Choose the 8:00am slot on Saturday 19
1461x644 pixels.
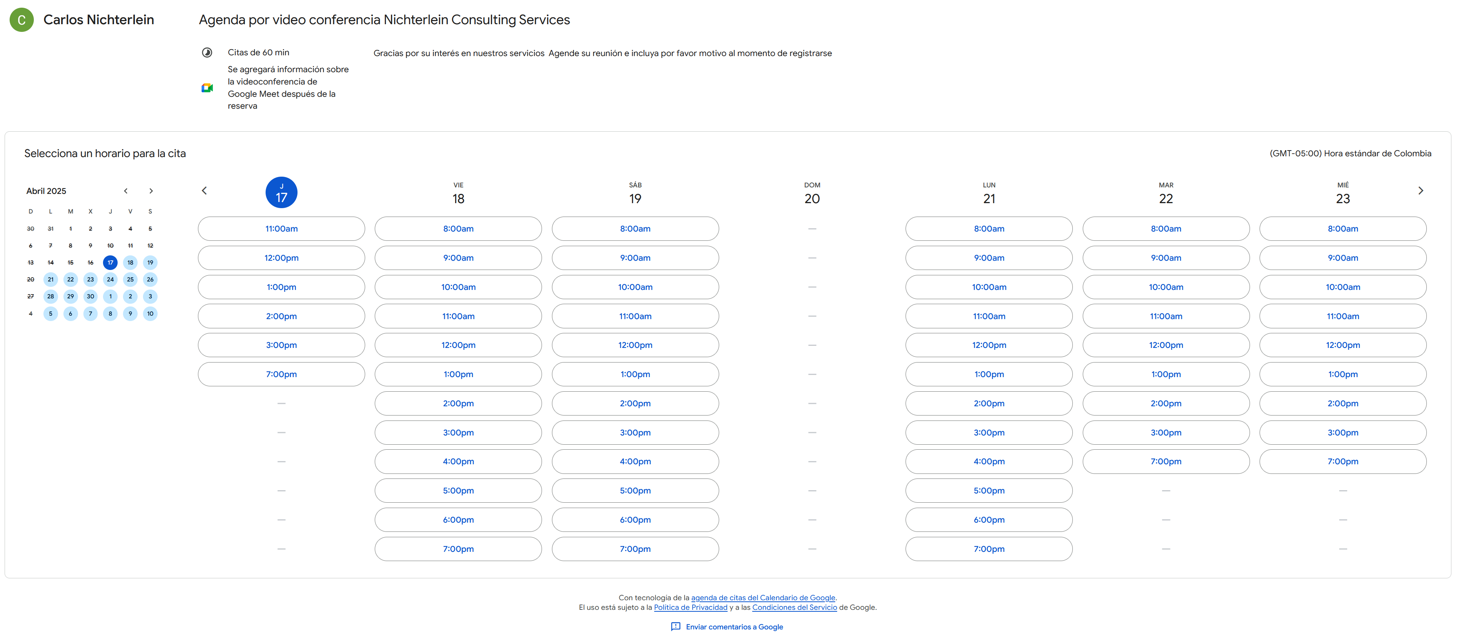pyautogui.click(x=635, y=229)
